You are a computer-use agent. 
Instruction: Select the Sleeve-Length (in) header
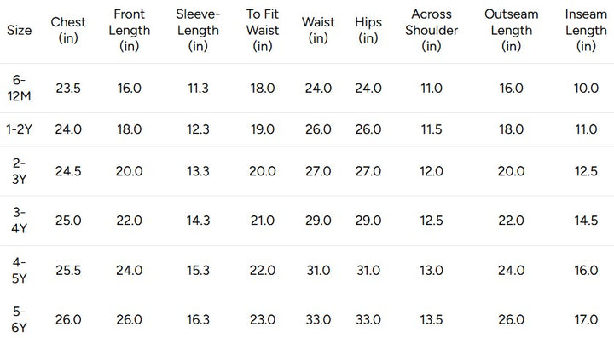click(198, 30)
